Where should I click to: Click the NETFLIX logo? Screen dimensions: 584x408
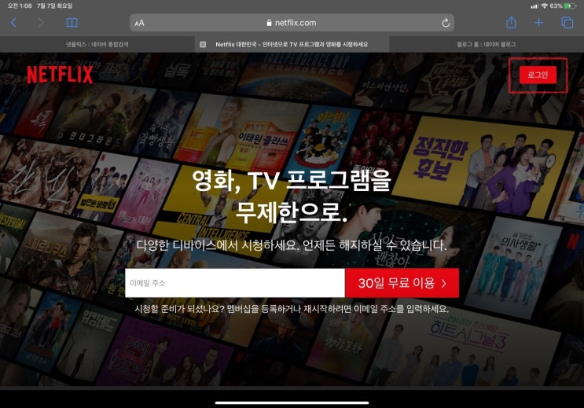click(x=60, y=75)
